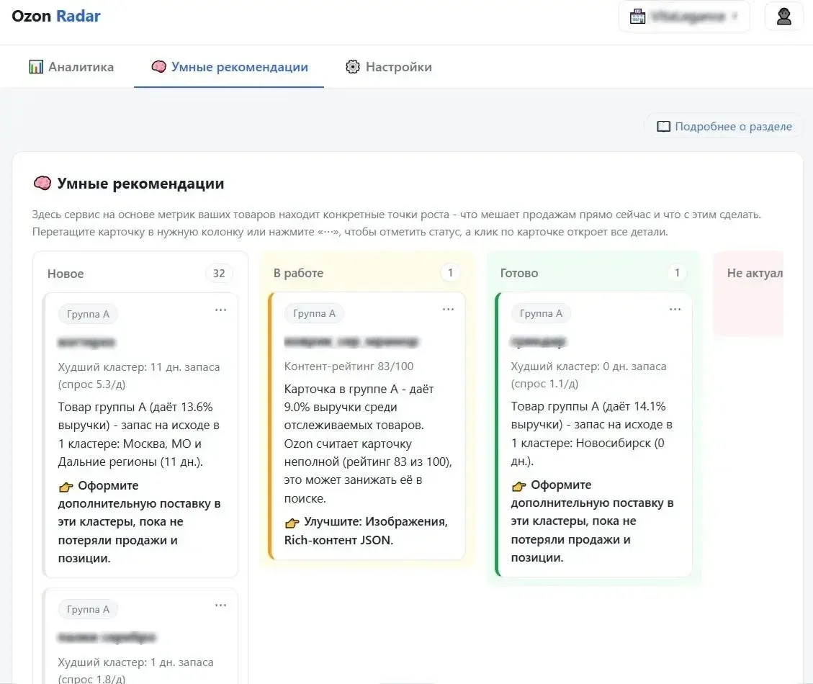The height and width of the screenshot is (684, 813).
Task: Click Группа А tag on Новосибирск card
Action: pyautogui.click(x=540, y=313)
